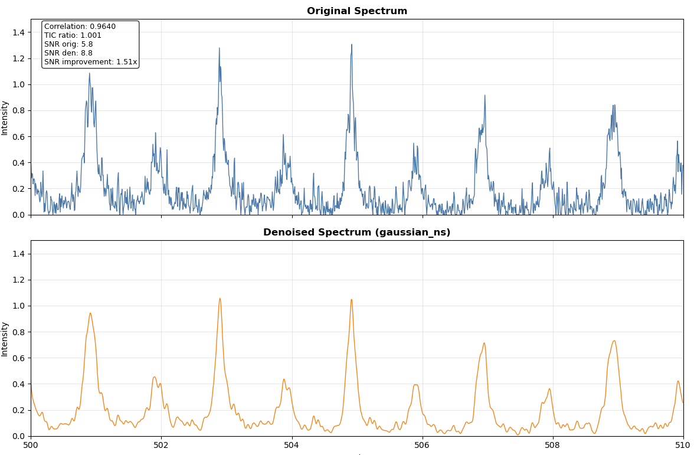
Task: Click the 1.0 y-tick on original spectrum
Action: 19,84
